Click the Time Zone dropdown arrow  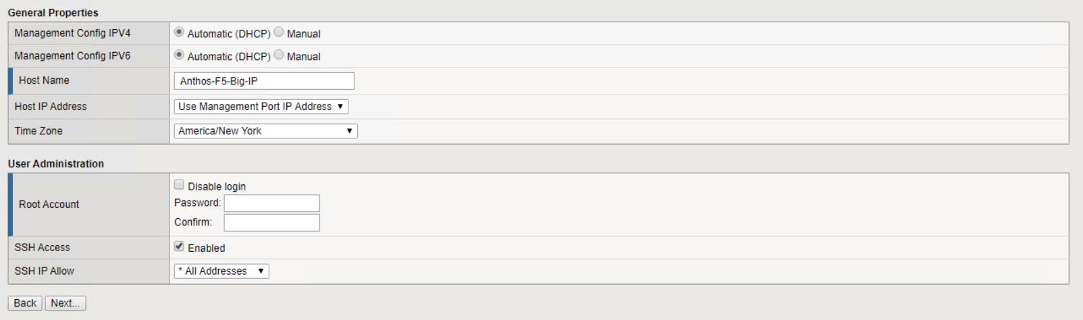(350, 131)
